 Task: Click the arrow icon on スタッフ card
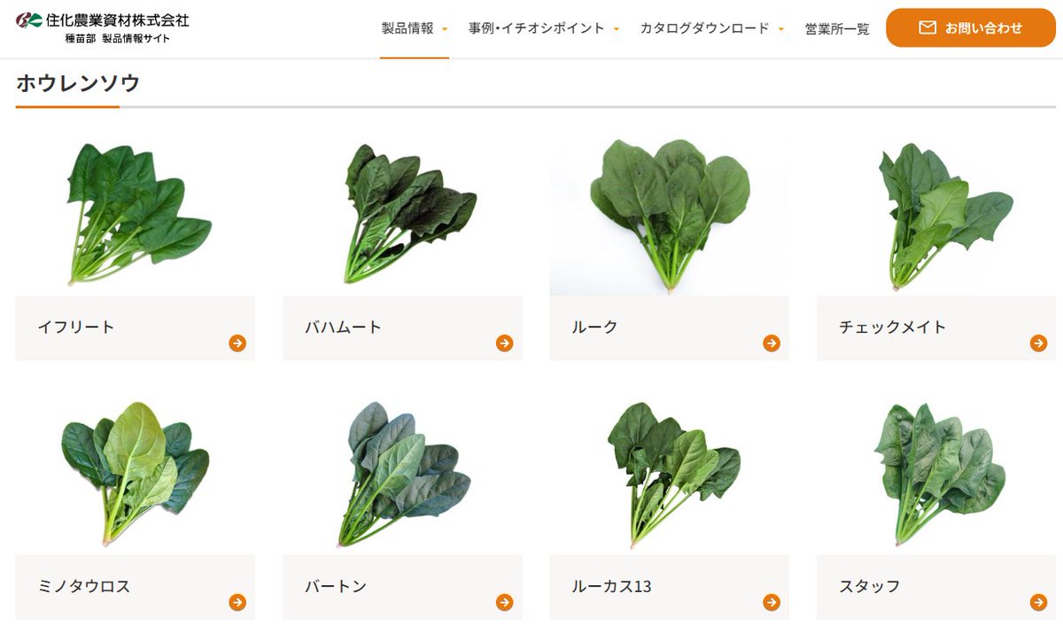point(1038,603)
